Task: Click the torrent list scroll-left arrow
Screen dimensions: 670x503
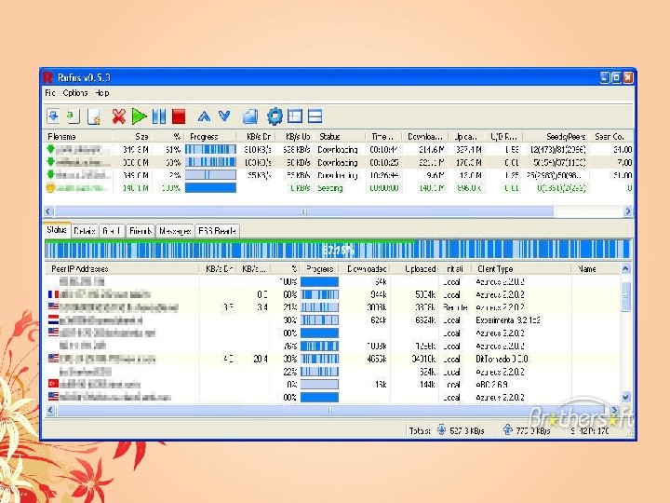Action: (x=48, y=211)
